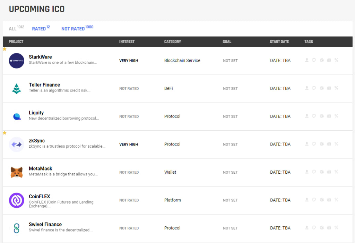Click the TAGS column header
355x243 pixels.
[x=309, y=42]
